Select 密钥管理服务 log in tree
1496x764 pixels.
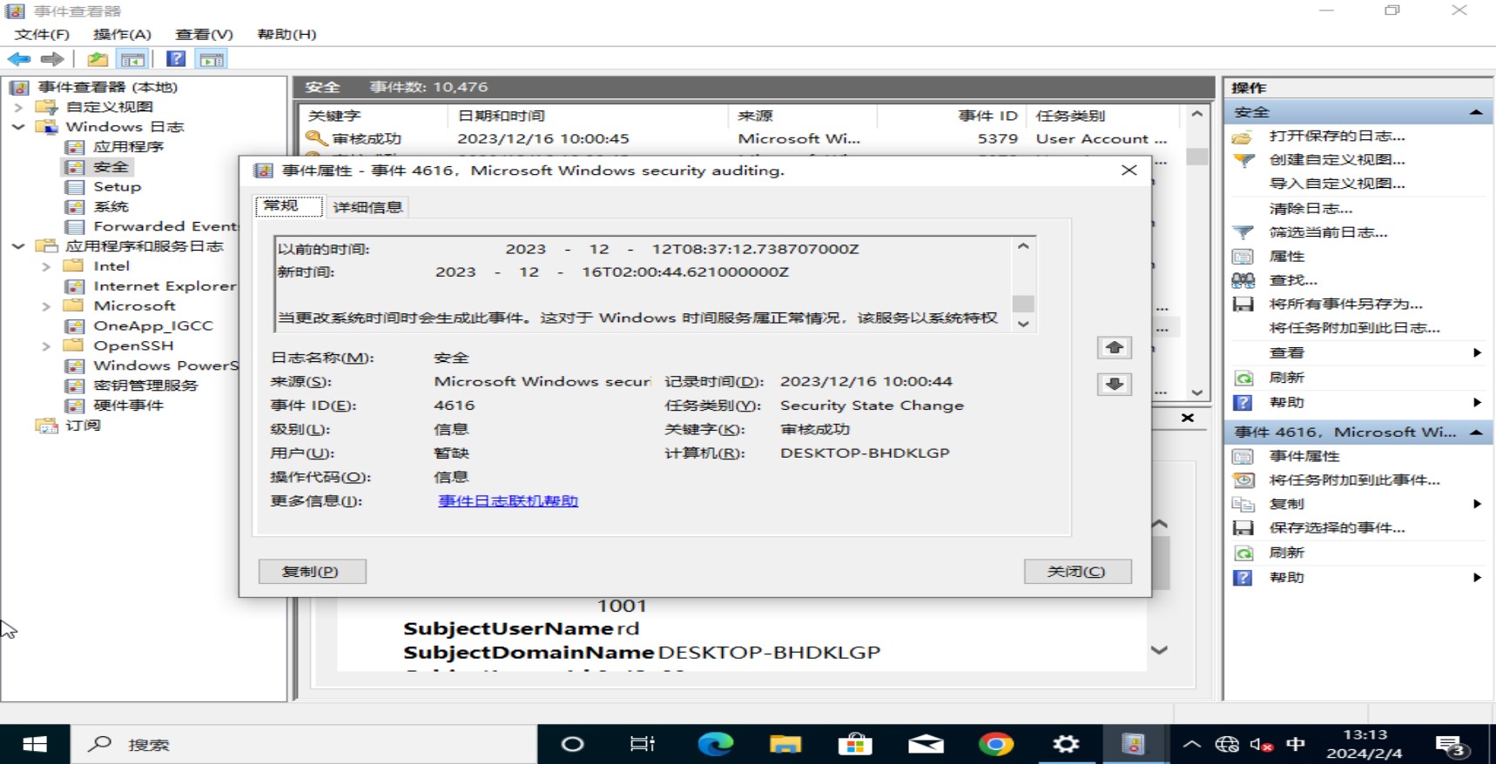pos(145,385)
